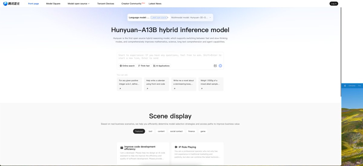The height and width of the screenshot is (166, 363).
Task: Click the Hunyuan-A13B hybrid inference model heading
Action: pyautogui.click(x=170, y=30)
